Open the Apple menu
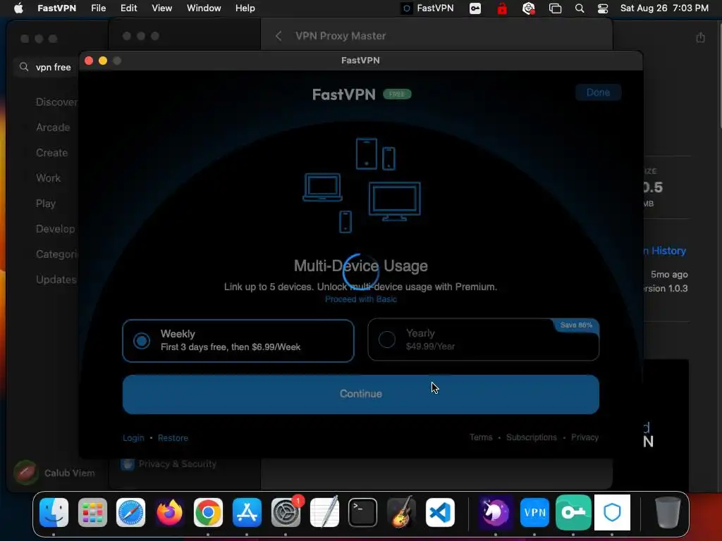 coord(18,8)
